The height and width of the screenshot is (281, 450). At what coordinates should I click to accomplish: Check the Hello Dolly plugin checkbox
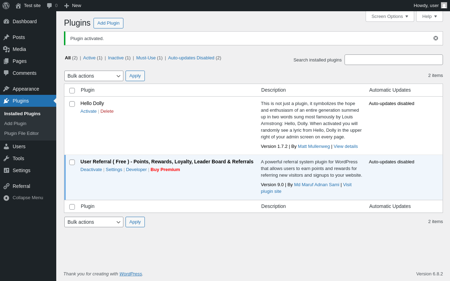72,104
